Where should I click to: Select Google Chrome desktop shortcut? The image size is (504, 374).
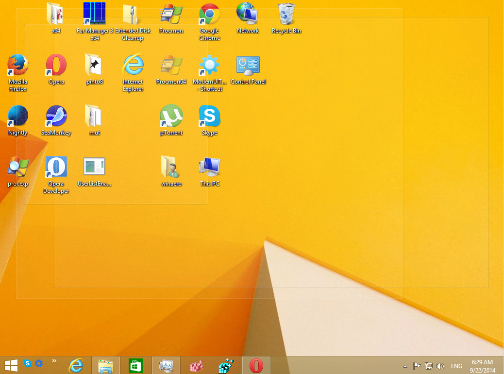pos(210,21)
